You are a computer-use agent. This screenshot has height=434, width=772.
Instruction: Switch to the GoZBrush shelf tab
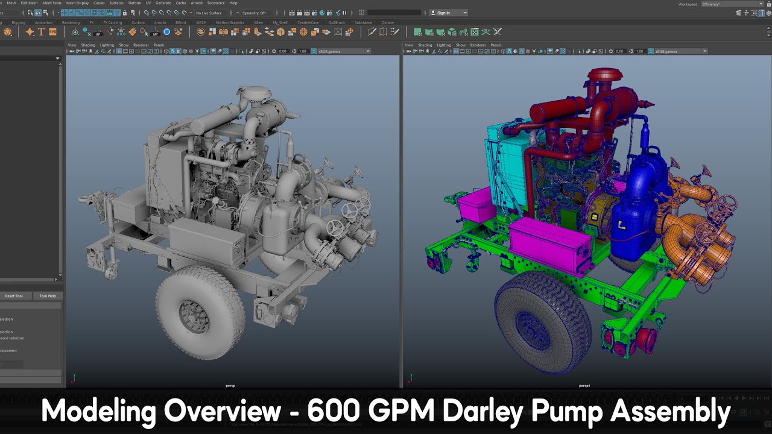click(x=337, y=22)
